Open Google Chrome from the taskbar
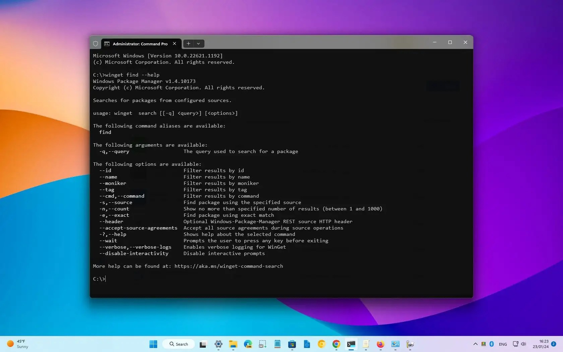 pos(336,344)
